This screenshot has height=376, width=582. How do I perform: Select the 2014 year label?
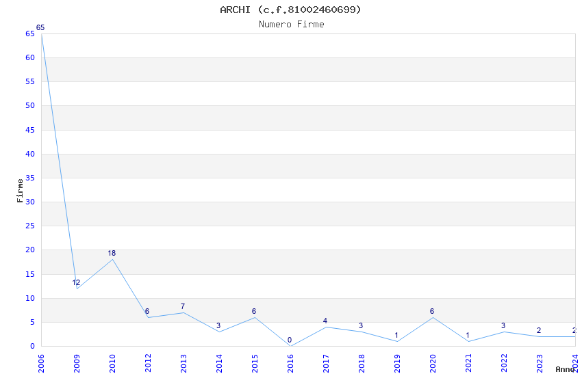[x=219, y=364]
